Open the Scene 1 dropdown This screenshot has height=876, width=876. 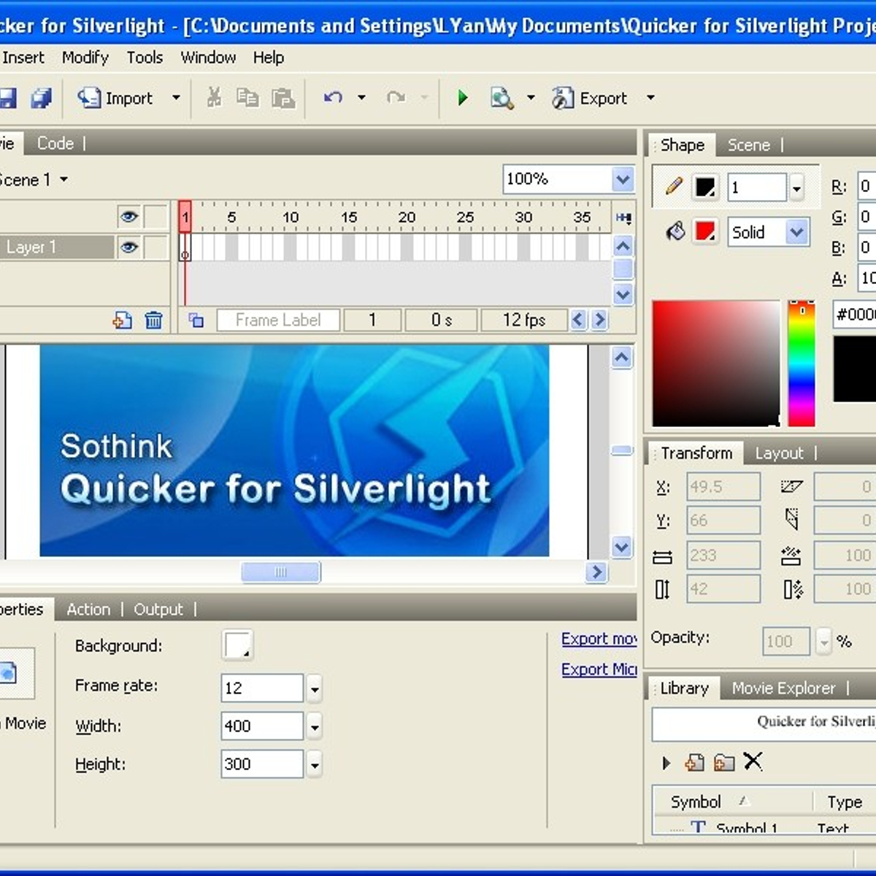[x=64, y=180]
